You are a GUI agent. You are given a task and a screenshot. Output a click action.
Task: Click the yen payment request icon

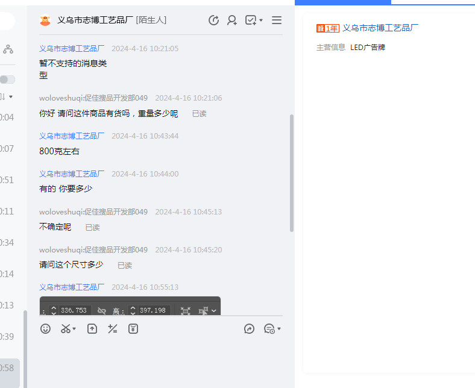pyautogui.click(x=133, y=329)
